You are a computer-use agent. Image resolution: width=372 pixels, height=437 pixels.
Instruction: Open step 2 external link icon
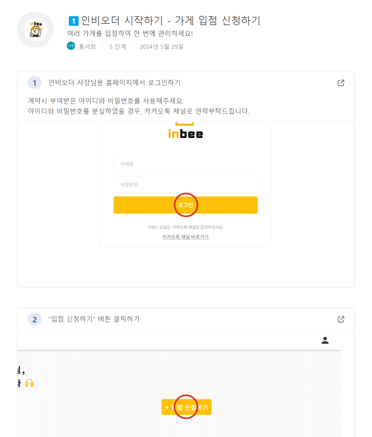point(341,319)
